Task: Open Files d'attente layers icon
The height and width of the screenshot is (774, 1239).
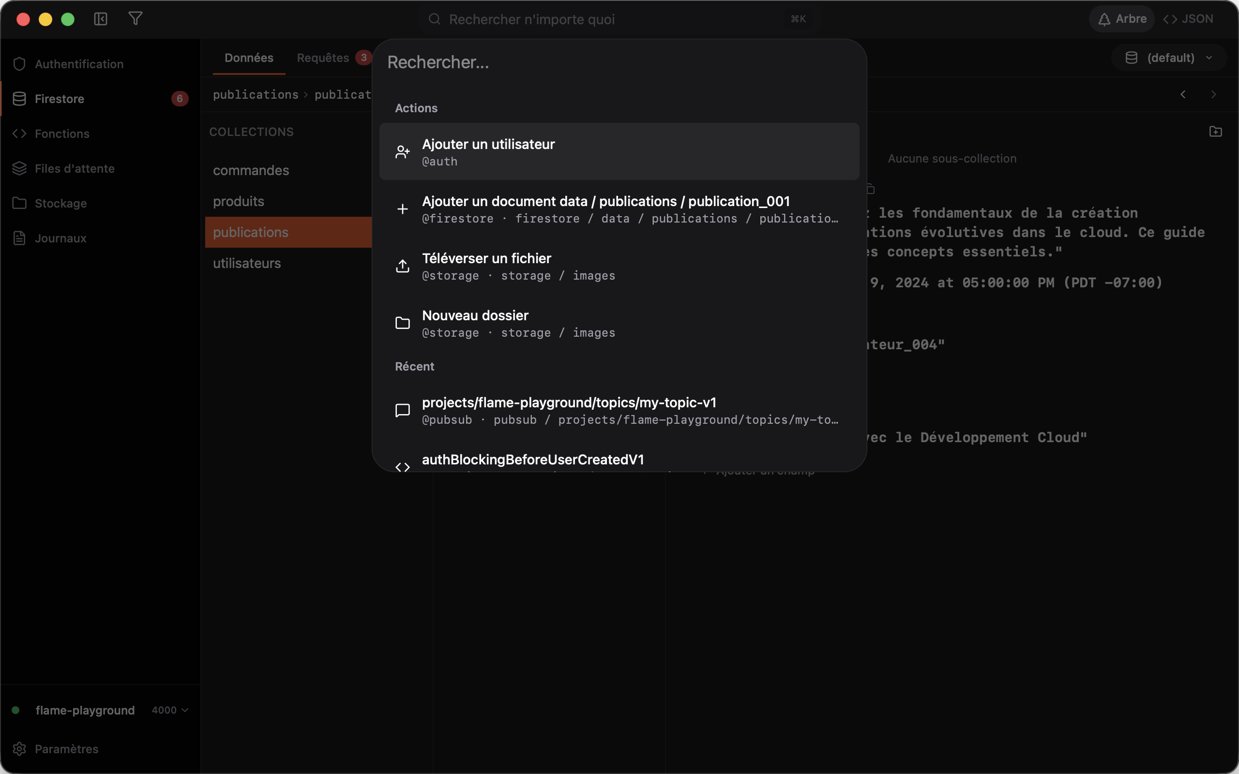Action: [x=19, y=168]
